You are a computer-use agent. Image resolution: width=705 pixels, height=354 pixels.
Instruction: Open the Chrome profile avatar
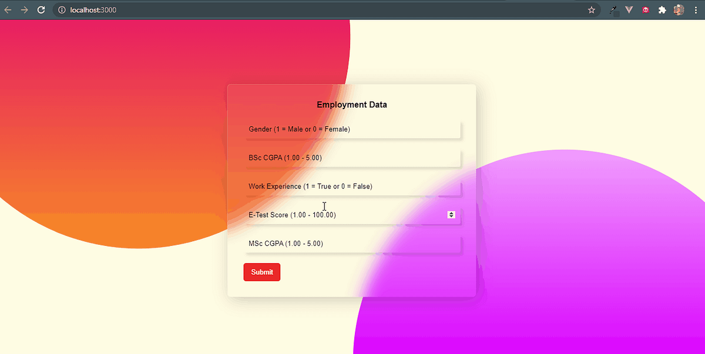(x=679, y=9)
